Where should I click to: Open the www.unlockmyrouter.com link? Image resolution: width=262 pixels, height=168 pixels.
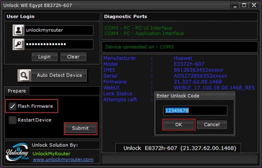pos(63,159)
